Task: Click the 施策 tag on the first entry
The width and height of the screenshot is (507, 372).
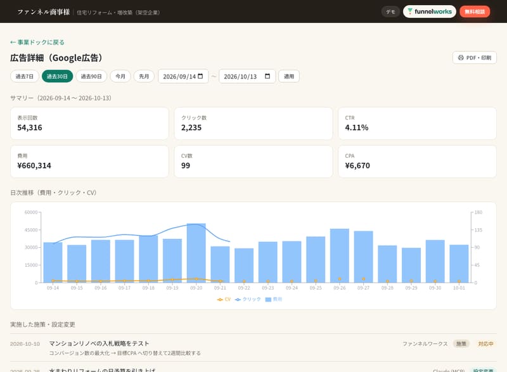Action: (x=461, y=343)
